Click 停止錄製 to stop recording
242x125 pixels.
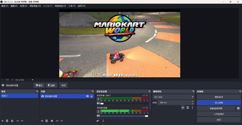(219, 103)
